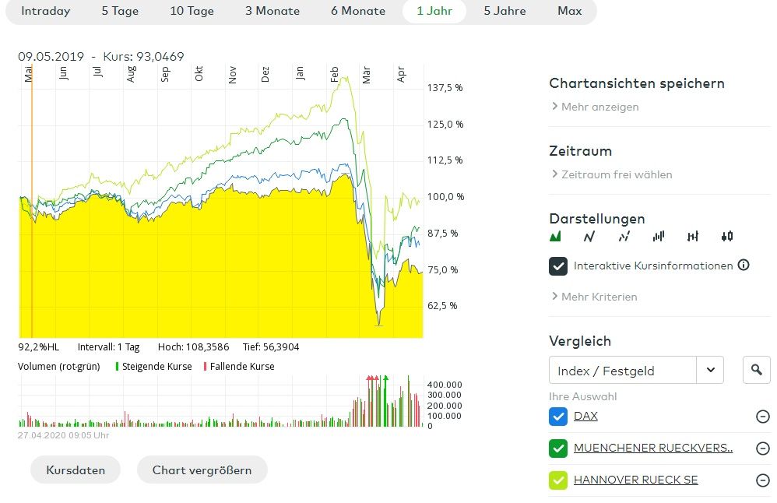Remove DAX from the comparison list
The width and height of the screenshot is (777, 503).
(x=763, y=417)
